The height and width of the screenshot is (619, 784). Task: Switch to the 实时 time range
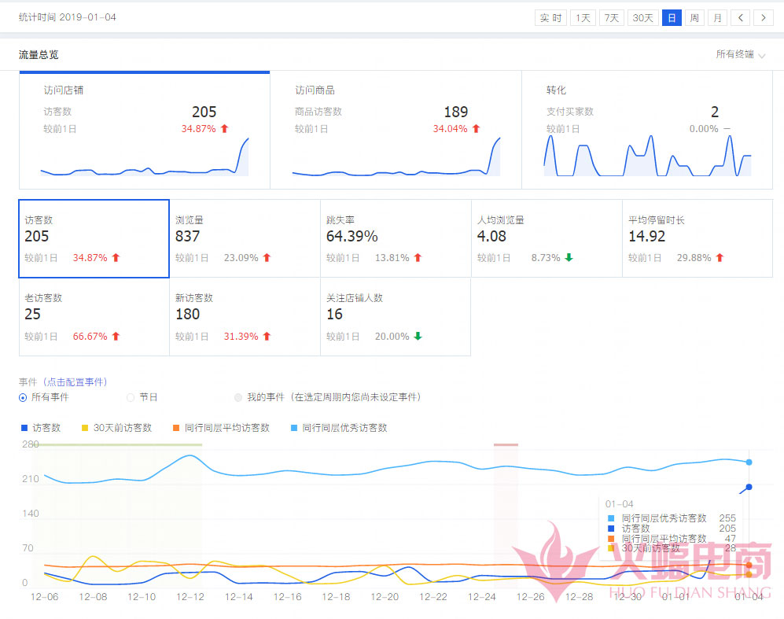point(550,17)
